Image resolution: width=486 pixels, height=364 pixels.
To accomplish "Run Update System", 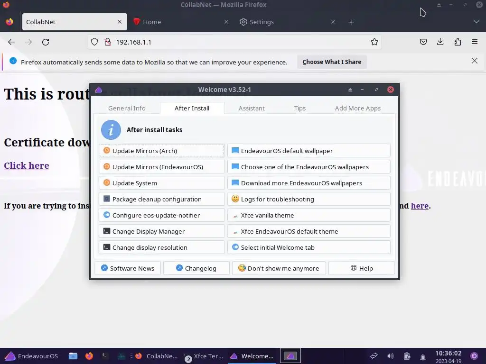I will click(x=162, y=183).
